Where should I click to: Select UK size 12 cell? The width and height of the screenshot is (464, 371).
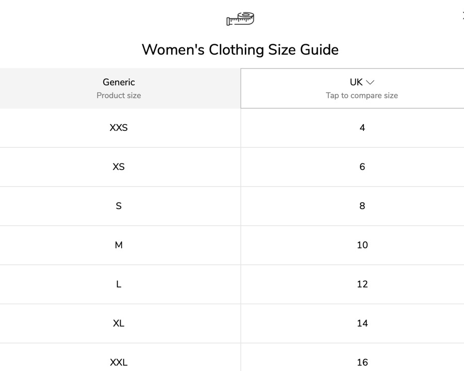tap(362, 284)
